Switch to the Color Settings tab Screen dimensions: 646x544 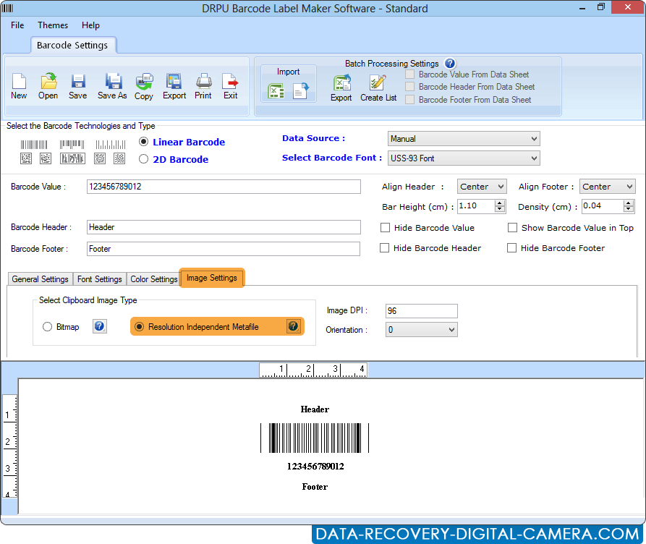click(x=153, y=279)
